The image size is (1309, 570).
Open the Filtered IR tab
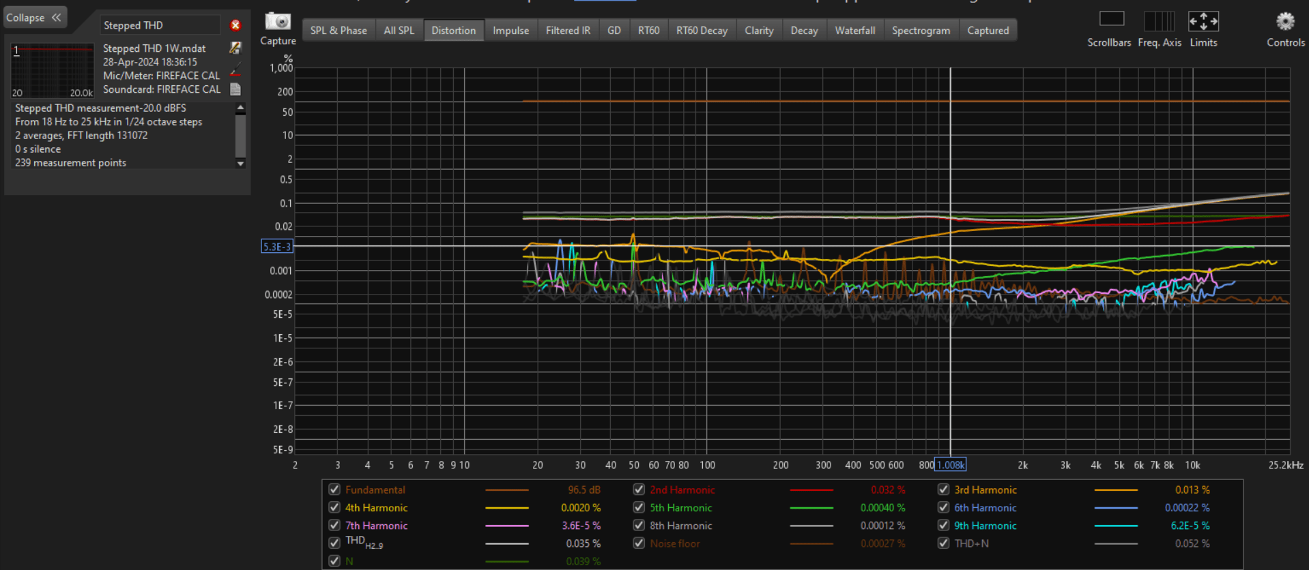[568, 31]
